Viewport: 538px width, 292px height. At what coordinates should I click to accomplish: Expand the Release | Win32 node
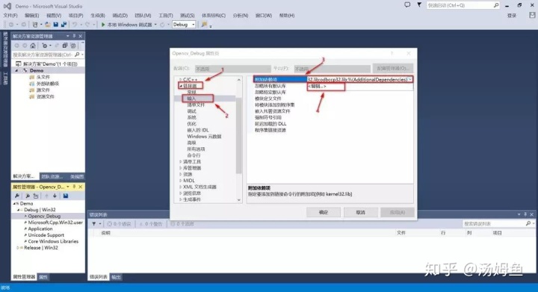coord(18,247)
